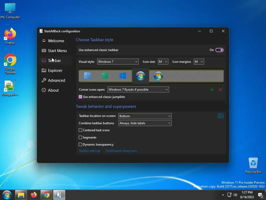Launch Chrome from the taskbar
Viewport: 266px width, 200px height.
click(46, 195)
